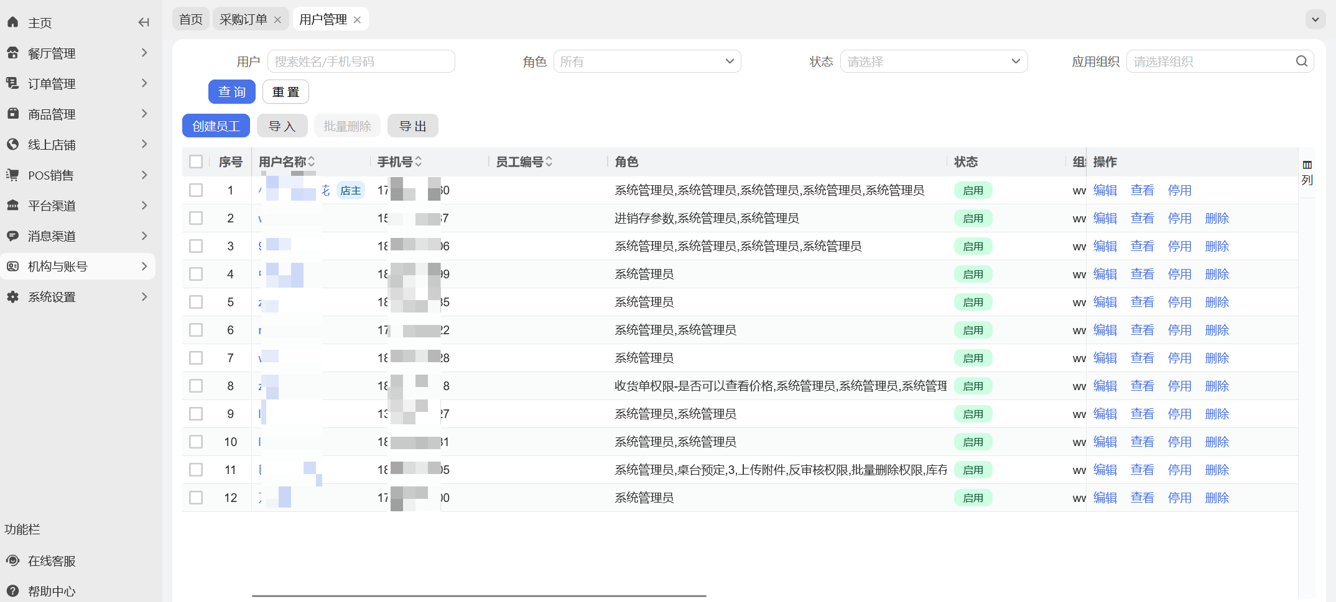Focus the 应用组织 organization field

click(x=1220, y=61)
